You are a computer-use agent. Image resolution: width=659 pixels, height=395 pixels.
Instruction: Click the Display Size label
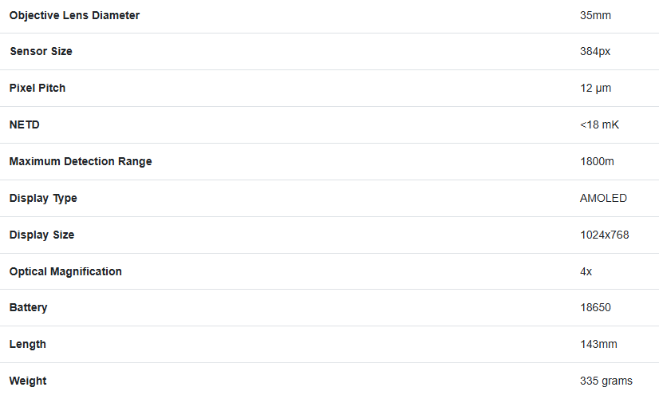pyautogui.click(x=42, y=235)
